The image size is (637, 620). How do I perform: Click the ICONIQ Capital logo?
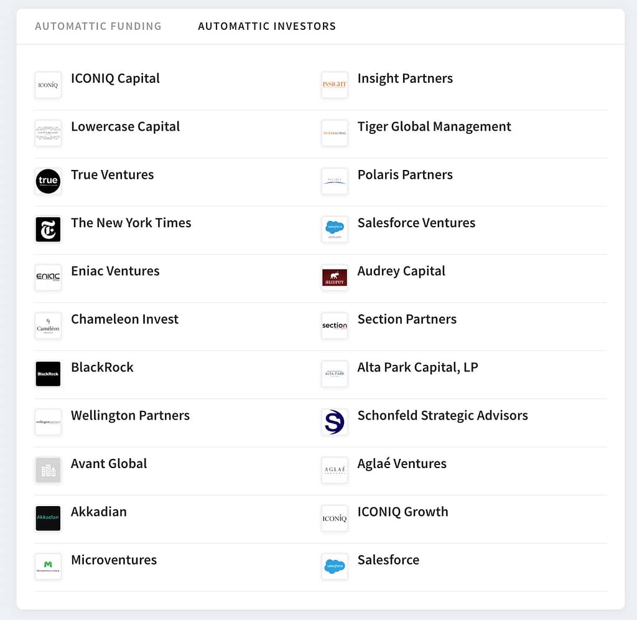click(x=48, y=85)
